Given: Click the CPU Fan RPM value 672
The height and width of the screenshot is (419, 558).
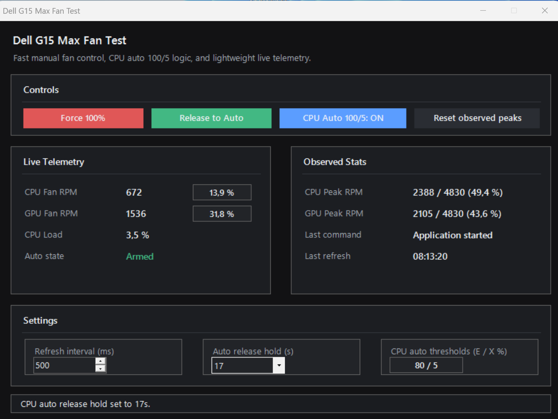Looking at the screenshot, I should tap(134, 192).
